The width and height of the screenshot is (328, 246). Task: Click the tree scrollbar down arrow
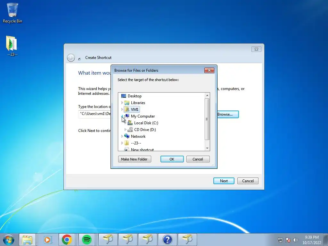[207, 148]
